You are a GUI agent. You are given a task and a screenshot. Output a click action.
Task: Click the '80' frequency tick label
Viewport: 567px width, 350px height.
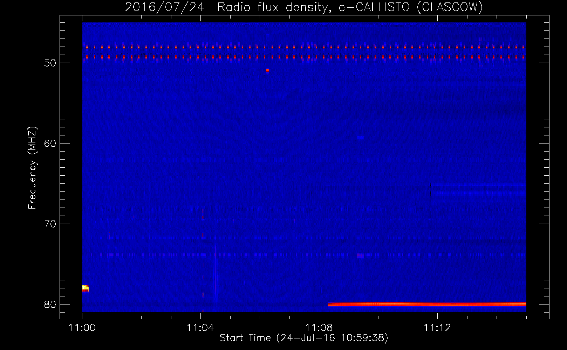(50, 304)
